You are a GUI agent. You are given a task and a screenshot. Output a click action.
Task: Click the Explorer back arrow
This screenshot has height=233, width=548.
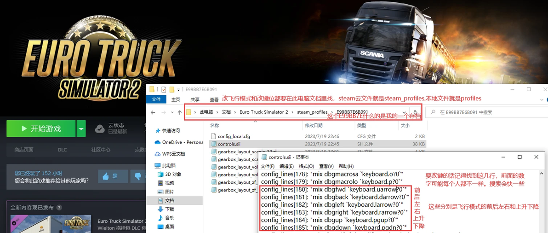point(153,112)
